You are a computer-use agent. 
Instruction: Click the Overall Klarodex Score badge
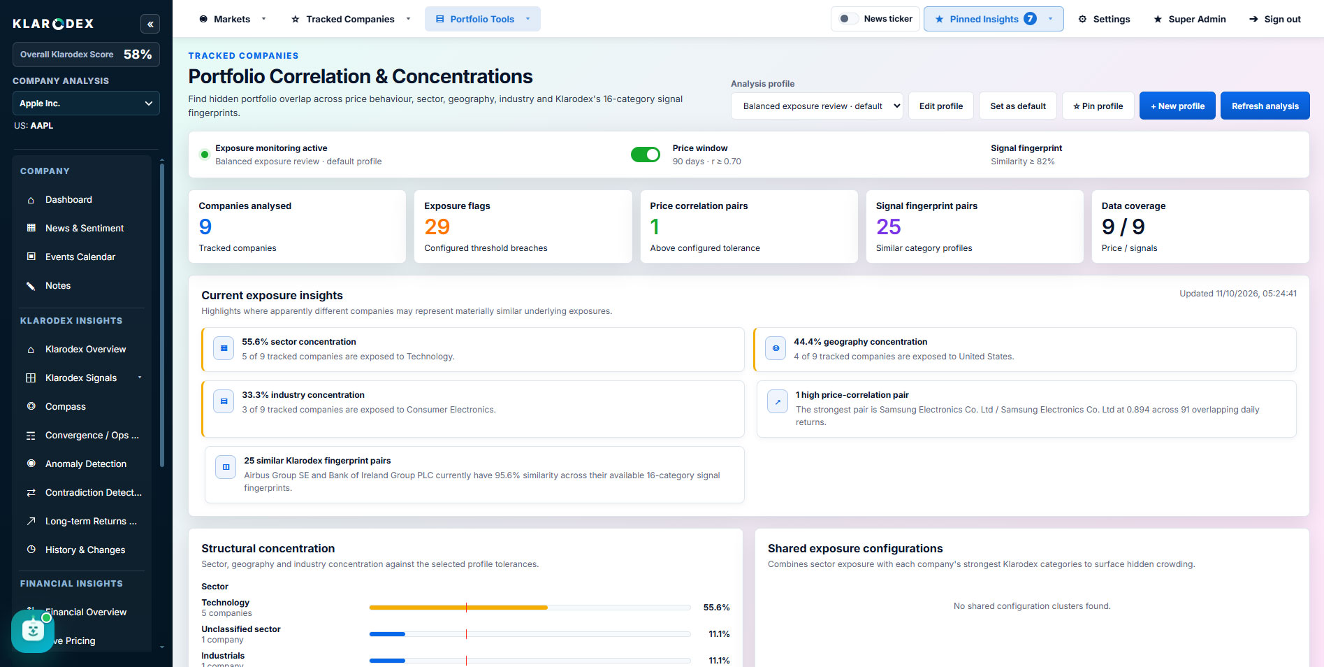point(86,55)
